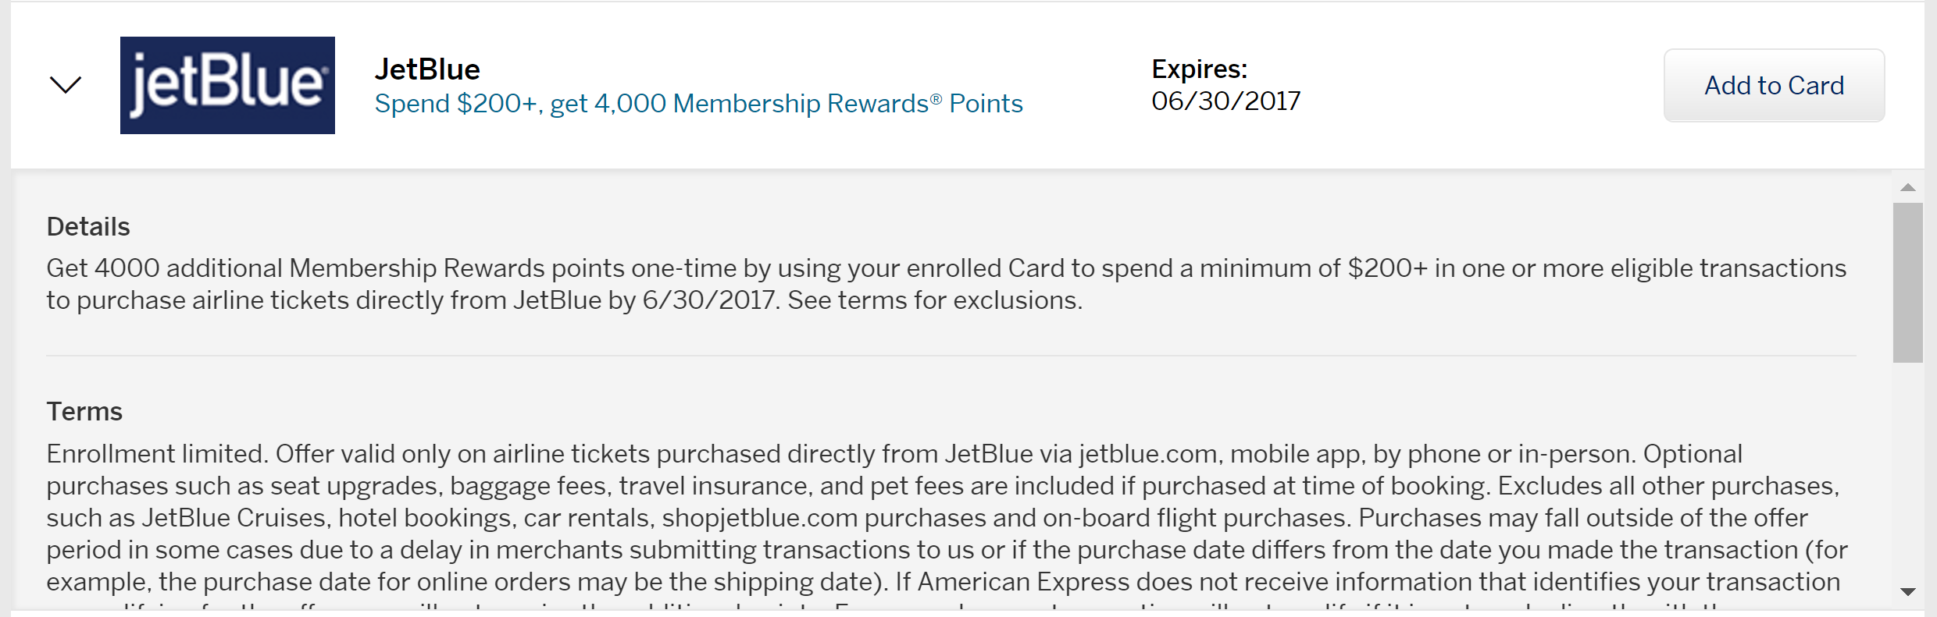Collapse the JetBlue offer chevron

coord(66,84)
